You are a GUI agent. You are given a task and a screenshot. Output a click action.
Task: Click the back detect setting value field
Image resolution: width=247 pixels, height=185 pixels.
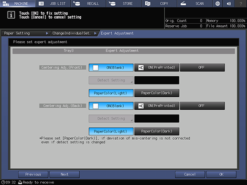157,119
